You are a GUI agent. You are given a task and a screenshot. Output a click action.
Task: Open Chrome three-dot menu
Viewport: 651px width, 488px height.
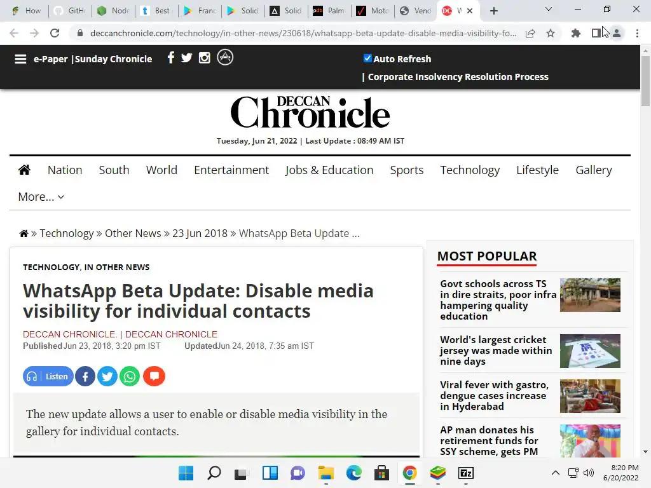[x=637, y=33]
